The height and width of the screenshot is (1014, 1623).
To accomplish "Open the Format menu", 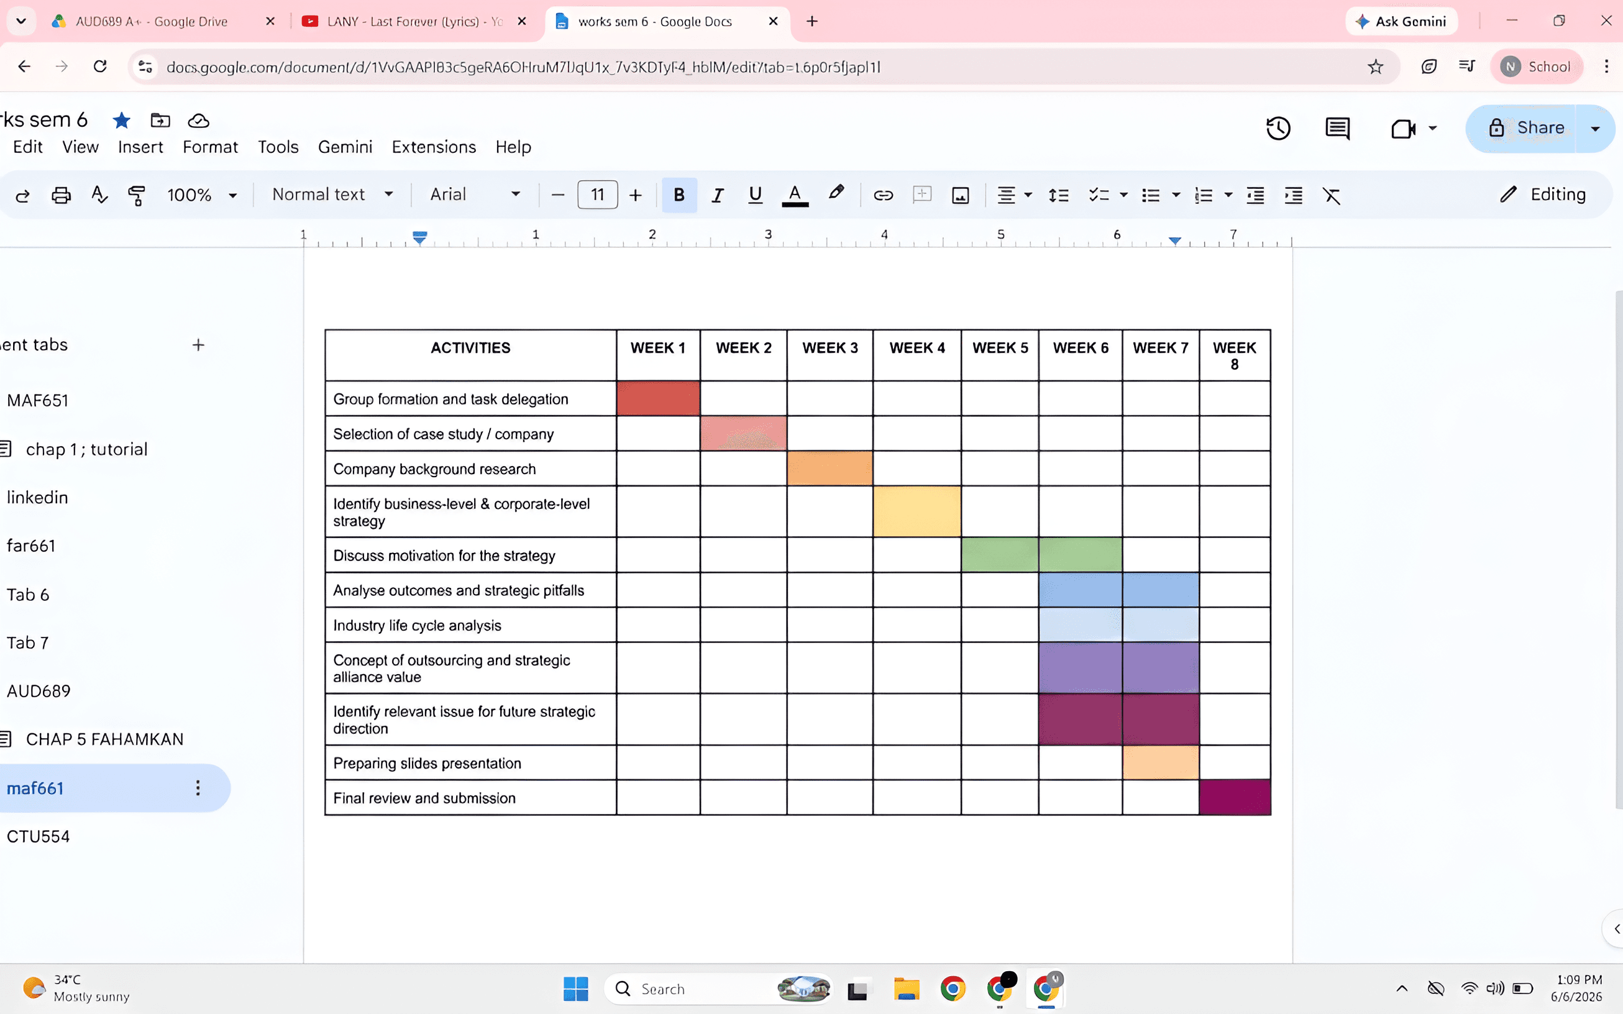I will coord(210,147).
